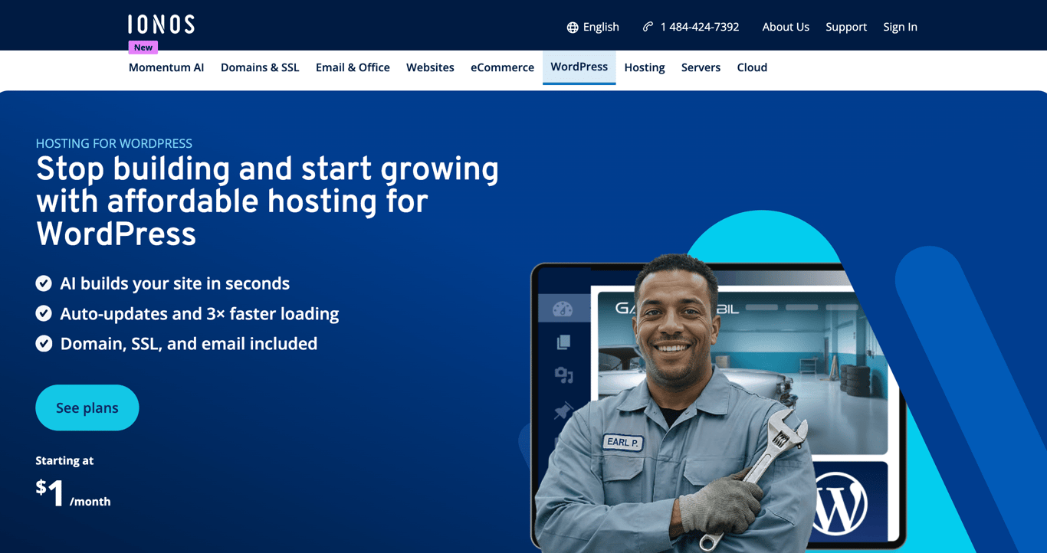Open the Support page
The width and height of the screenshot is (1047, 553).
846,27
